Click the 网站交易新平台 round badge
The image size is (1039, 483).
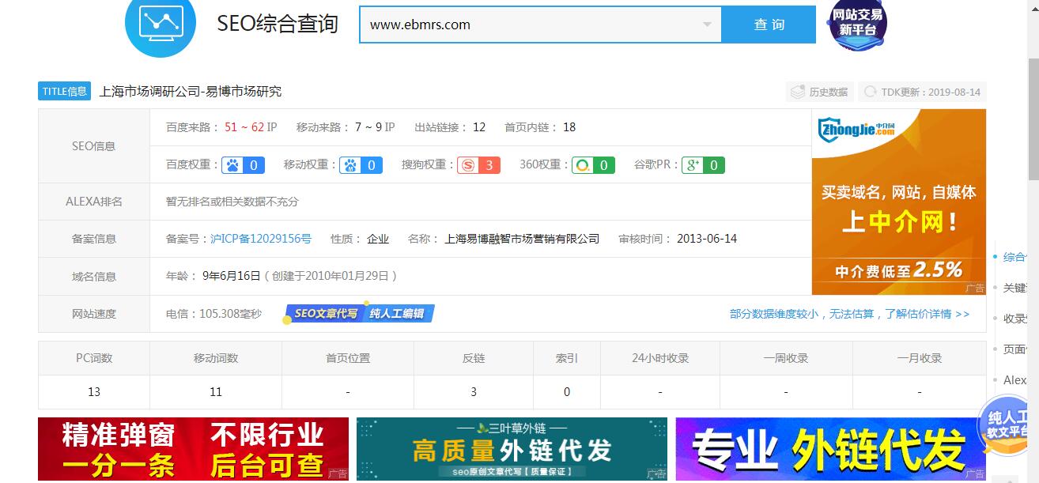coord(857,24)
